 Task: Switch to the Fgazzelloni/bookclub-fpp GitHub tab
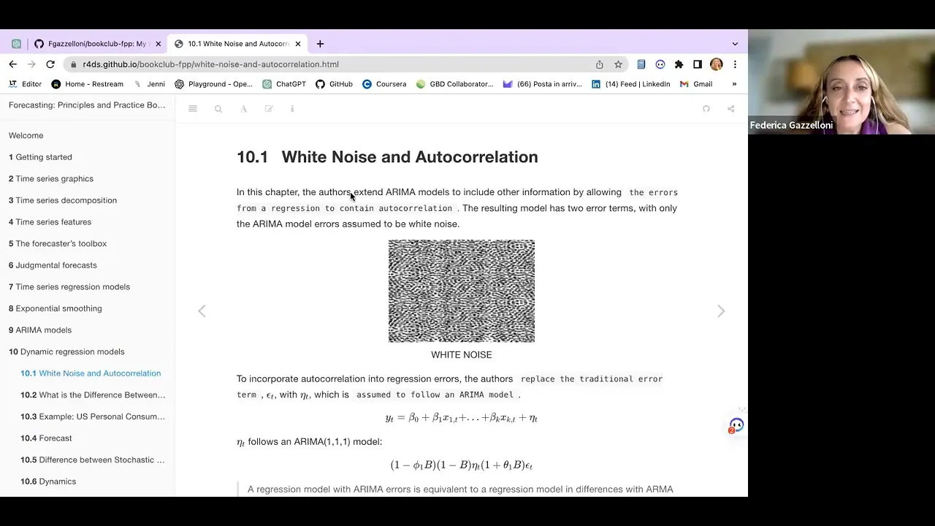[97, 44]
